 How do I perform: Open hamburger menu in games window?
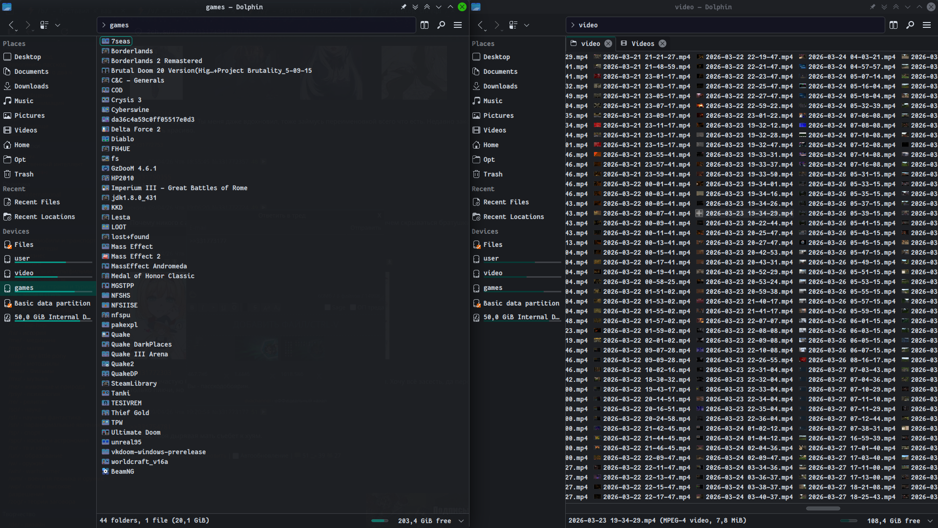point(458,25)
